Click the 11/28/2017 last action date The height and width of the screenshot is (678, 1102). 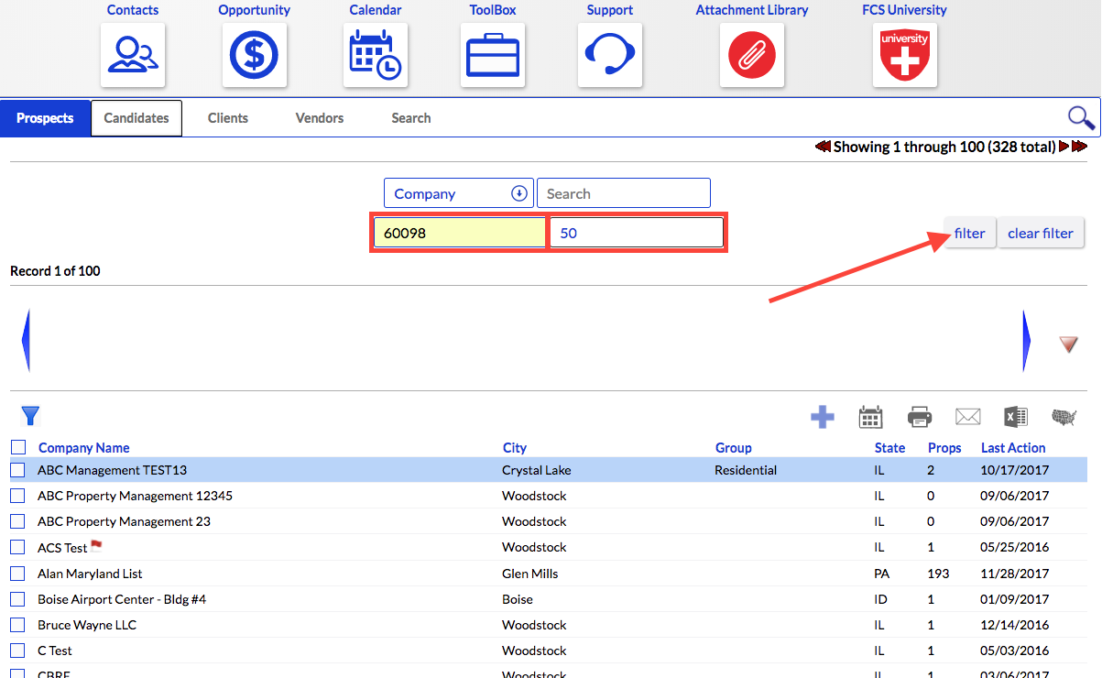coord(1015,574)
